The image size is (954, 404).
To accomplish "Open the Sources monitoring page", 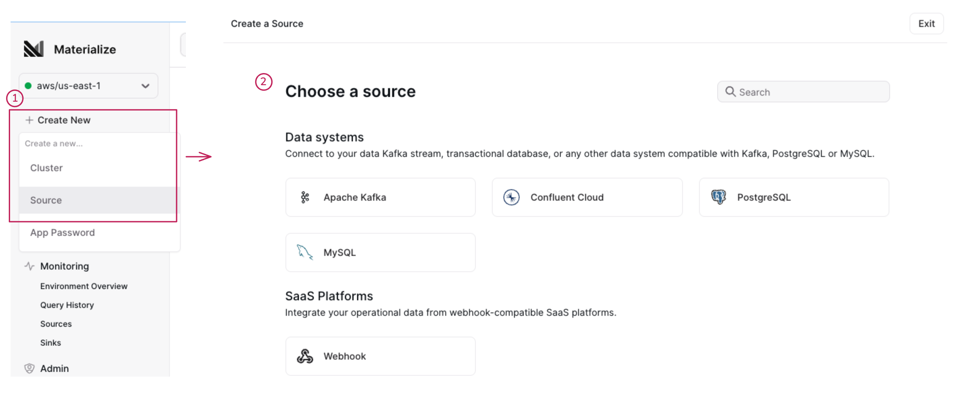I will pos(56,324).
